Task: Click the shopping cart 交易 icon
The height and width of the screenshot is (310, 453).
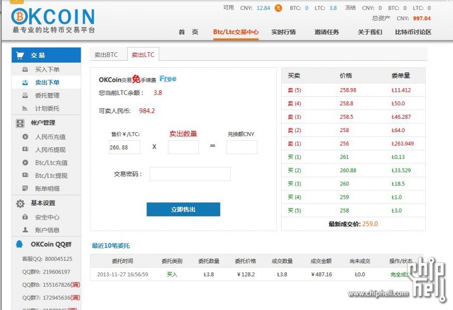Action: (20, 55)
